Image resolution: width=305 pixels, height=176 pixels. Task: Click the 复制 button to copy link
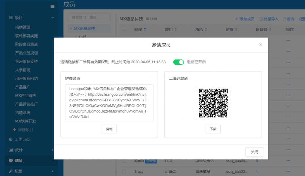pos(109,129)
